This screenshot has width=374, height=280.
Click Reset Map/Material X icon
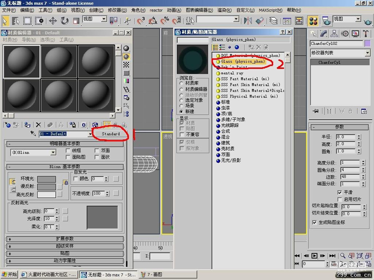38,125
